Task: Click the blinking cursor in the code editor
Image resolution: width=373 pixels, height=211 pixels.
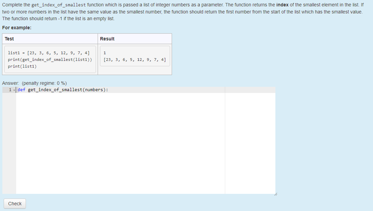Action: tap(16, 89)
